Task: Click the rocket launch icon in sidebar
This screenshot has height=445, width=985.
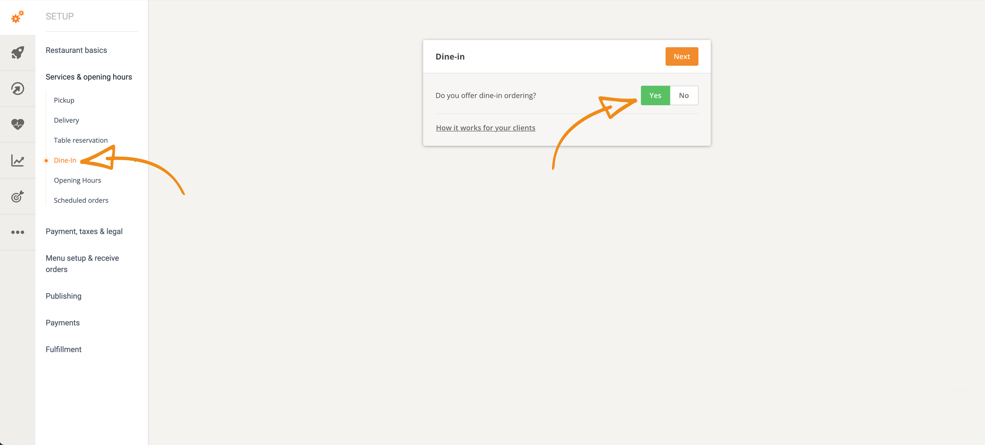Action: tap(17, 53)
